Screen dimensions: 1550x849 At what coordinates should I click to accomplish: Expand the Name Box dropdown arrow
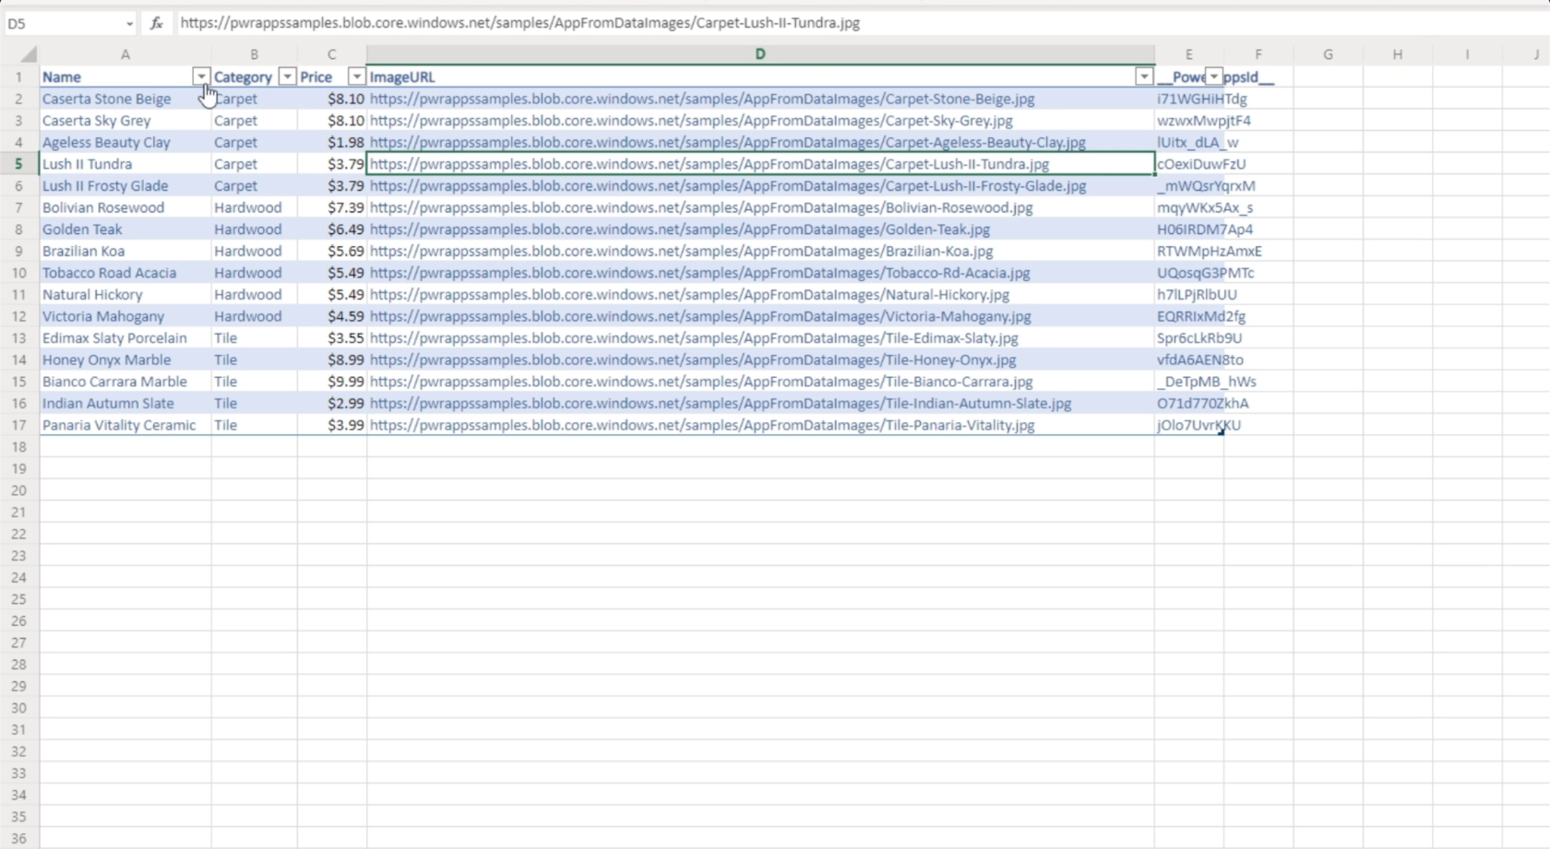point(129,23)
